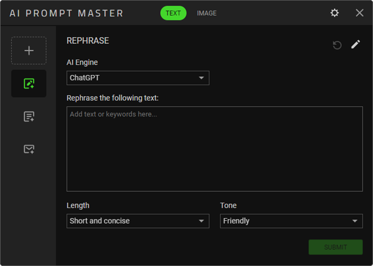373x266 pixels.
Task: Open the document summarize sidebar icon
Action: click(29, 117)
